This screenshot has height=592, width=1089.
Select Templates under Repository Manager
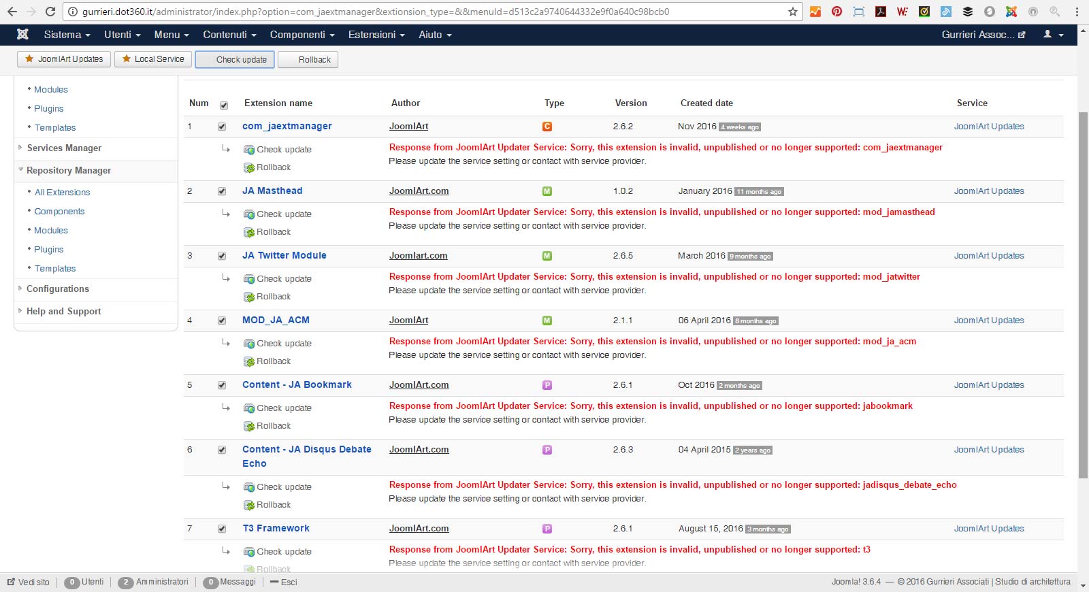click(55, 269)
